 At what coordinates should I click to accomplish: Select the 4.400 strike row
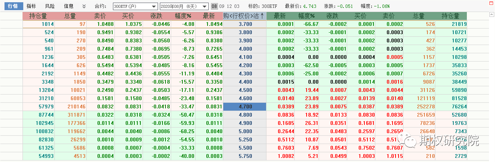click(x=245, y=82)
